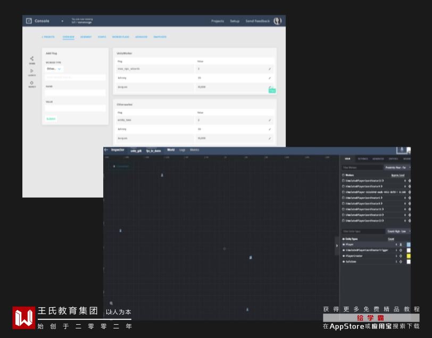Click the Inspect icon in Console sidebar

click(32, 82)
